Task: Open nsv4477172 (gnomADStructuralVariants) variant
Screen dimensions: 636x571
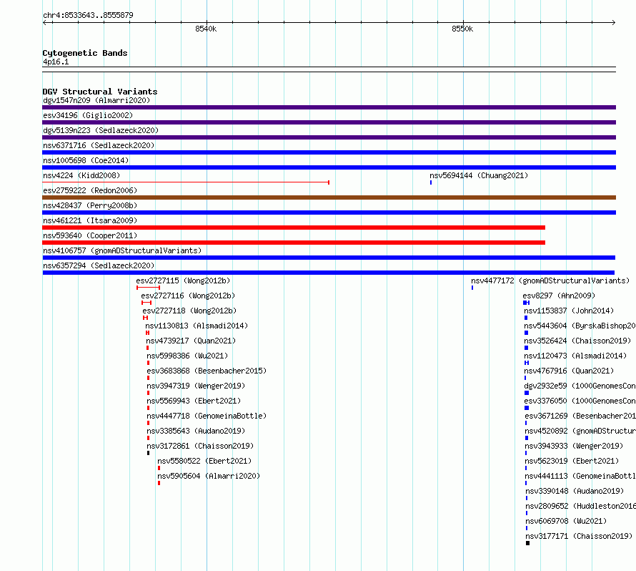Action: coord(550,280)
